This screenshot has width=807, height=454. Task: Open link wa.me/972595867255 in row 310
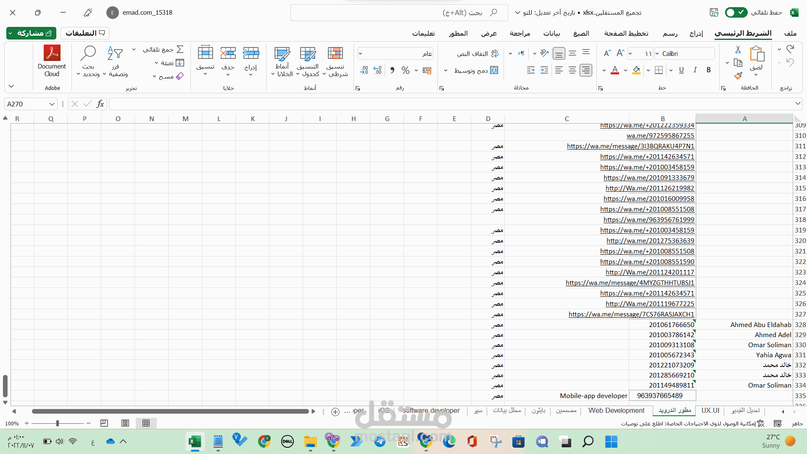coord(660,136)
